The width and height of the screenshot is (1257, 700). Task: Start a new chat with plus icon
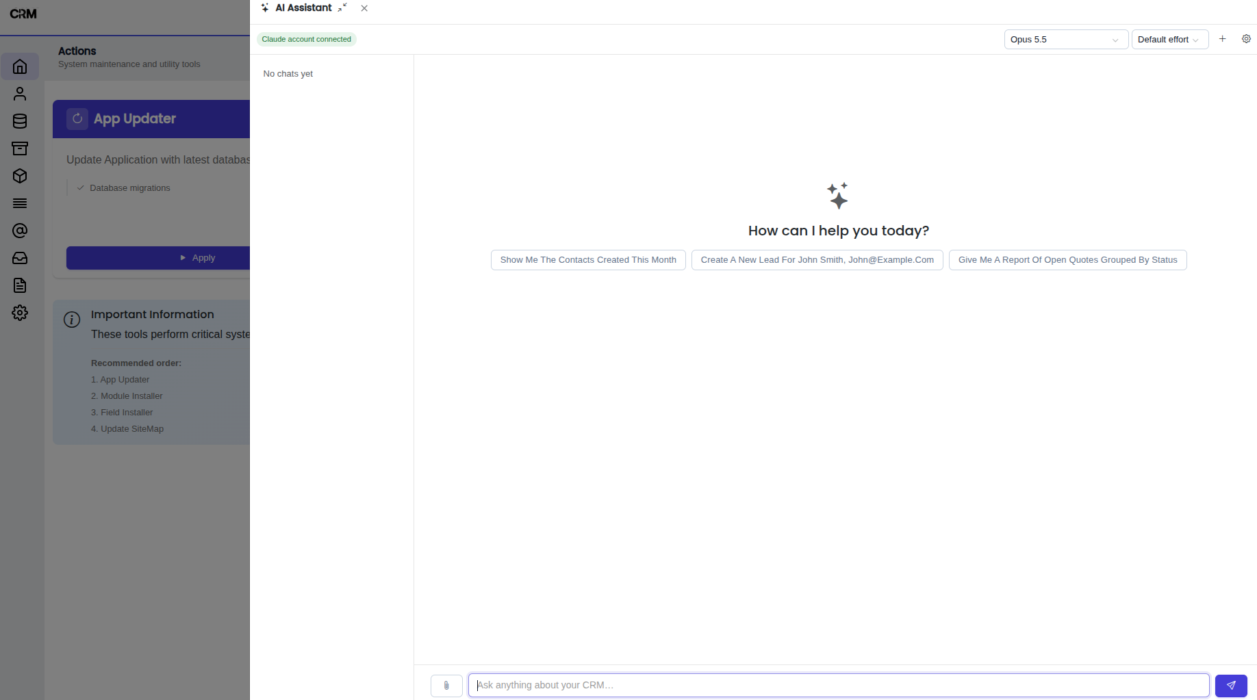pos(1222,39)
